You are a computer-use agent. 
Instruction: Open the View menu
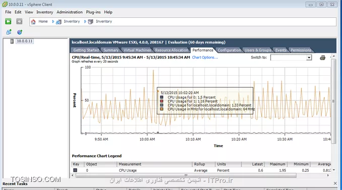(x=29, y=12)
